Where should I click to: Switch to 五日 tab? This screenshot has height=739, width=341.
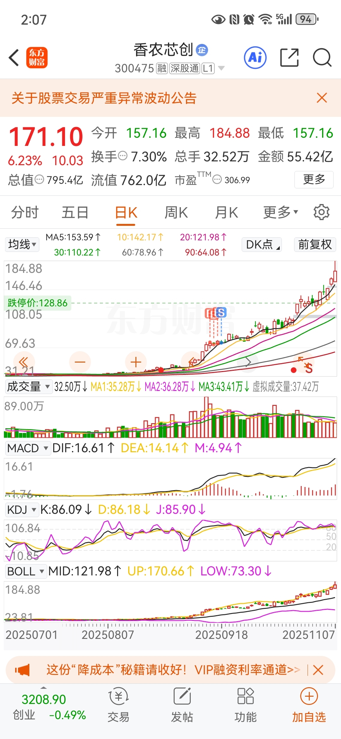click(75, 212)
